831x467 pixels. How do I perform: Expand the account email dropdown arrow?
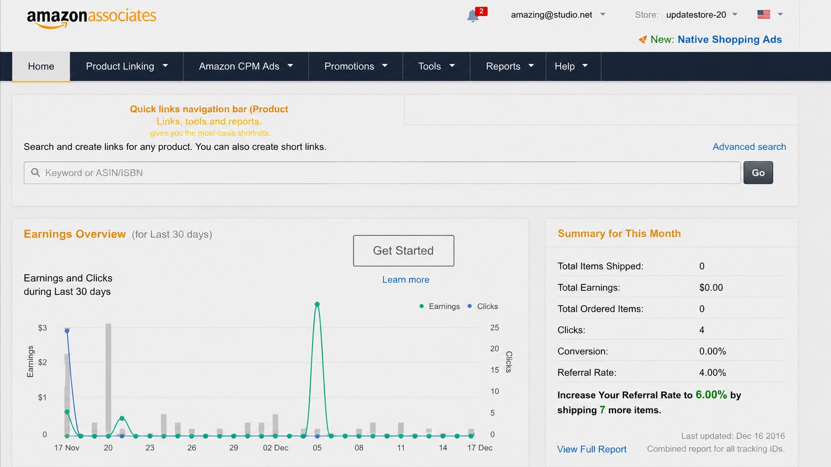pos(603,14)
